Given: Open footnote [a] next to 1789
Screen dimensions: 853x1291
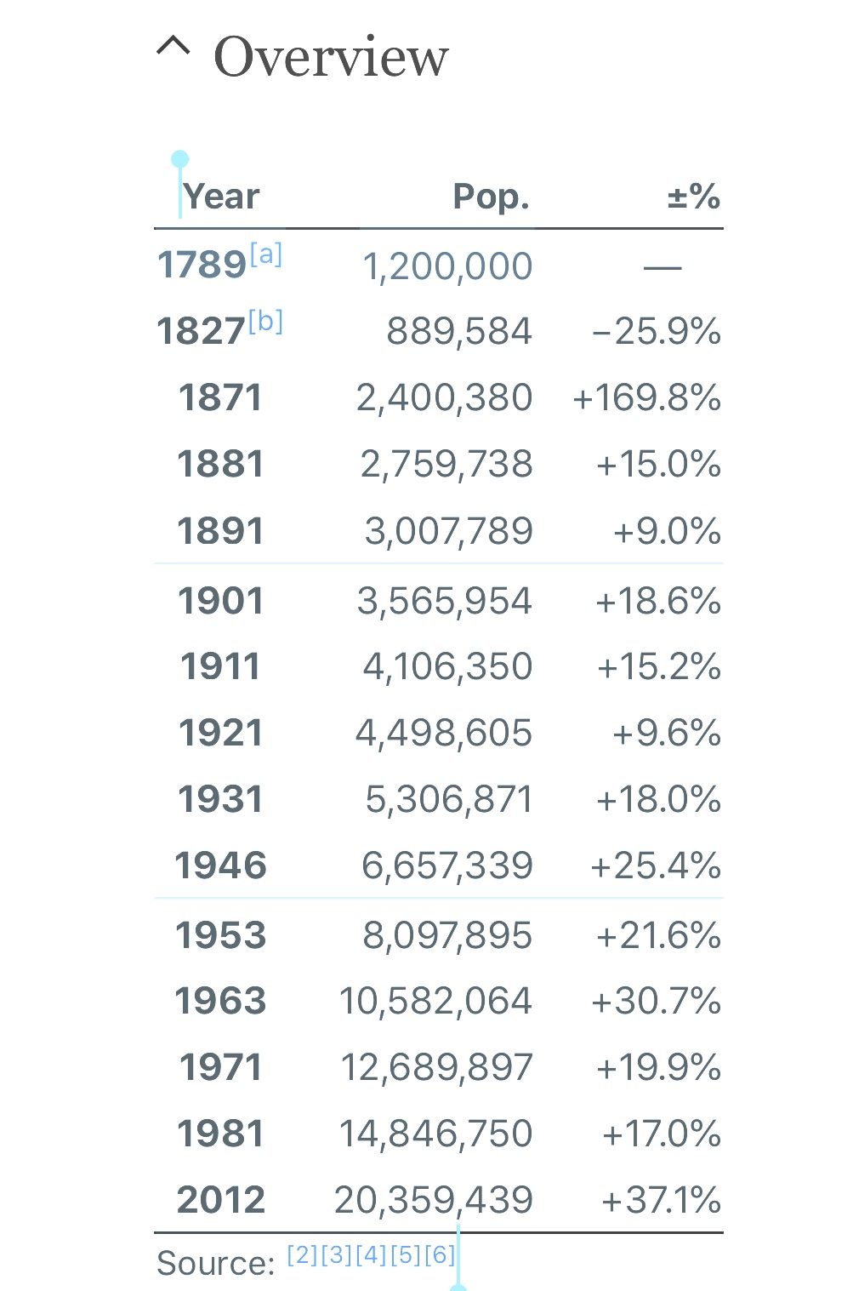Looking at the screenshot, I should coord(266,254).
